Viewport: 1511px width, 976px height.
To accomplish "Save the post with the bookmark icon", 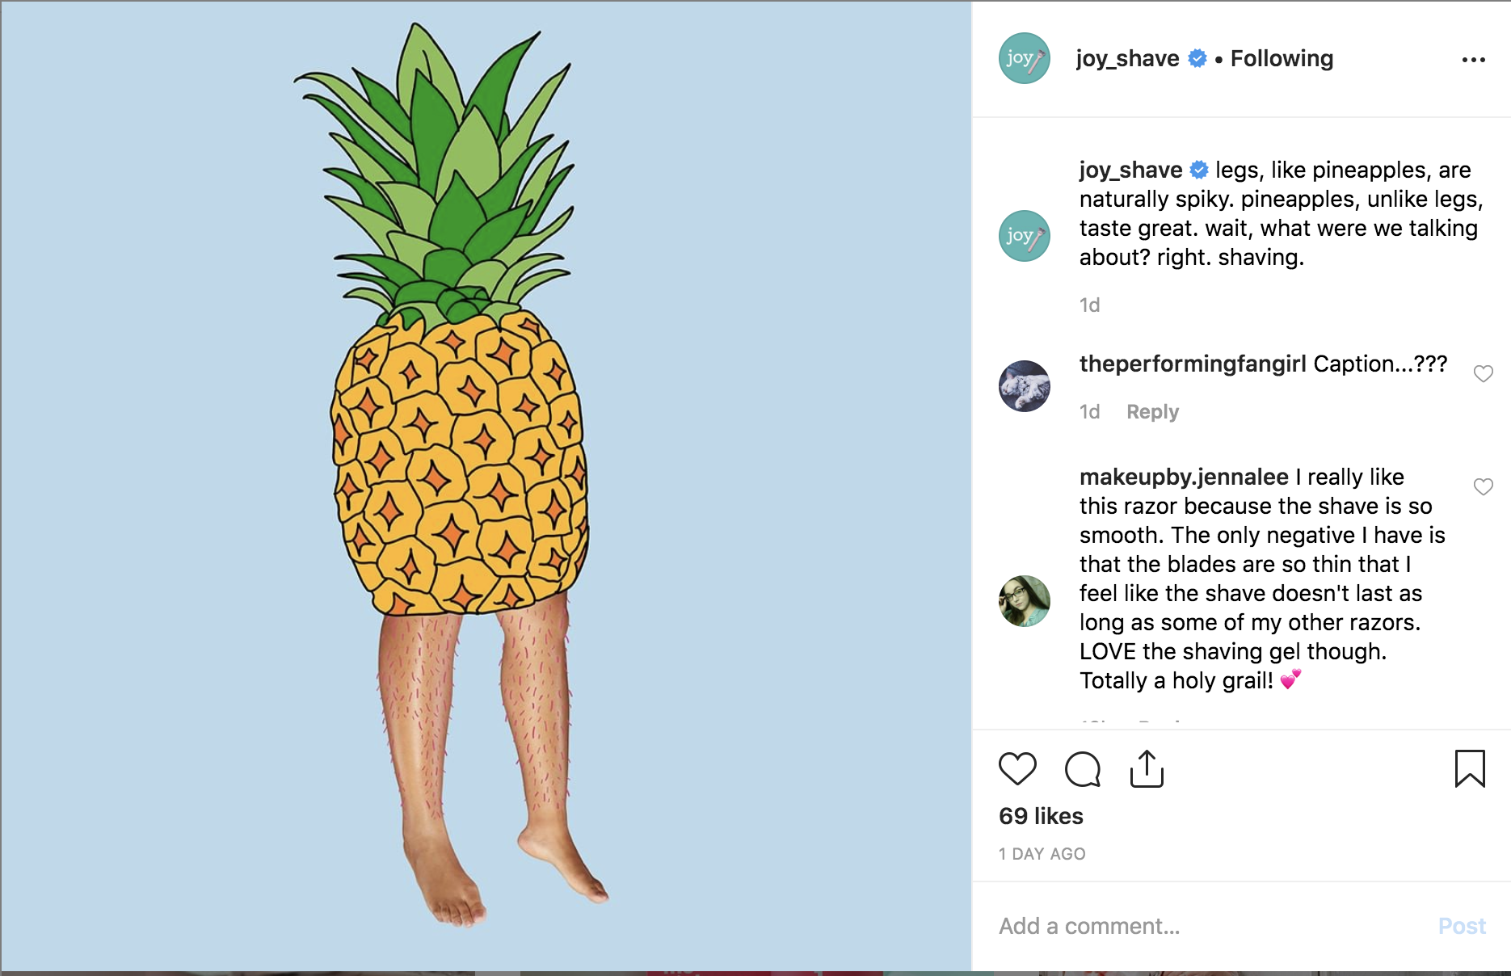I will click(1470, 768).
